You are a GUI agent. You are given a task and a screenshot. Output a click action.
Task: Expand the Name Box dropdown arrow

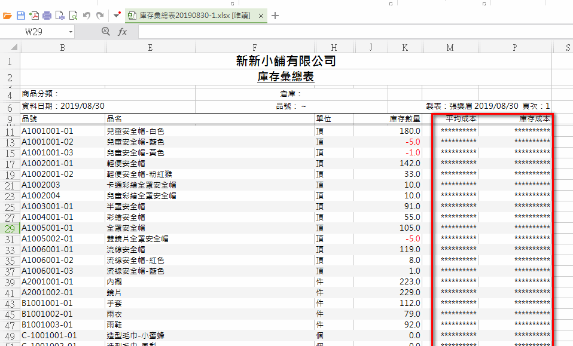point(71,32)
